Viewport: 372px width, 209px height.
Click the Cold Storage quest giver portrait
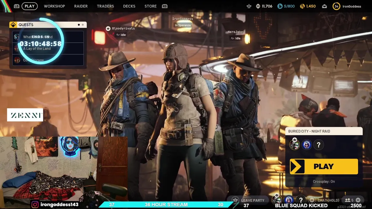17,60
